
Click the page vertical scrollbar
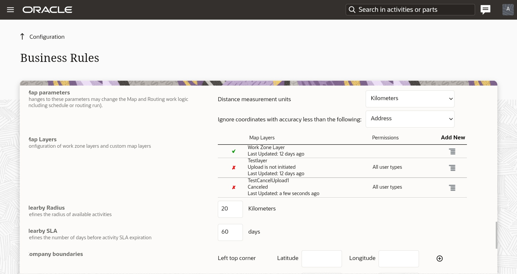tap(497, 235)
